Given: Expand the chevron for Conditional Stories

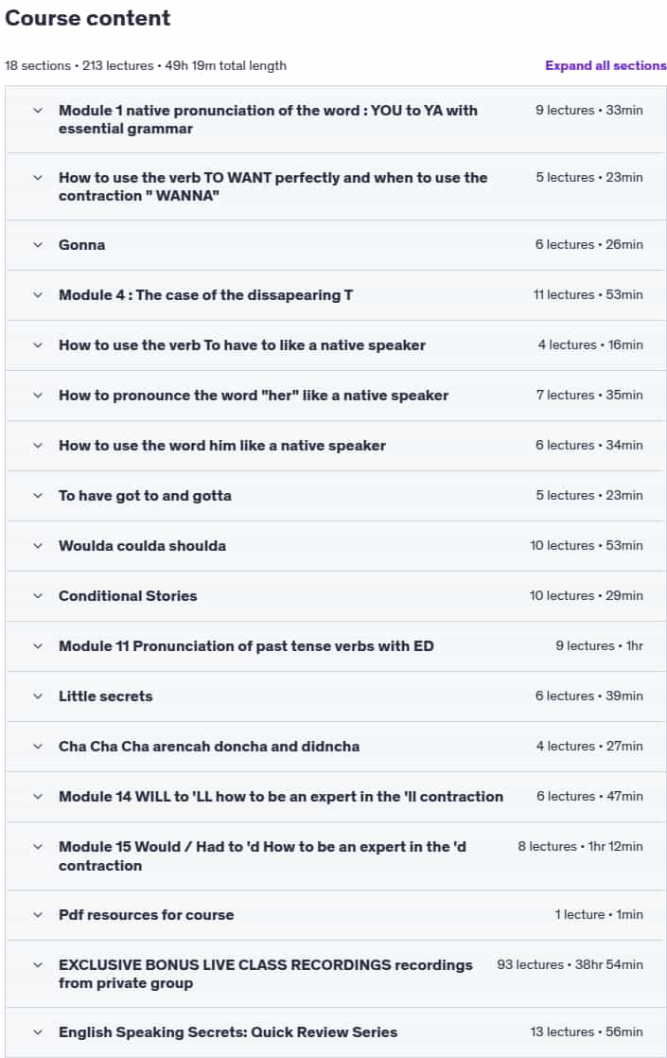Looking at the screenshot, I should click(38, 596).
